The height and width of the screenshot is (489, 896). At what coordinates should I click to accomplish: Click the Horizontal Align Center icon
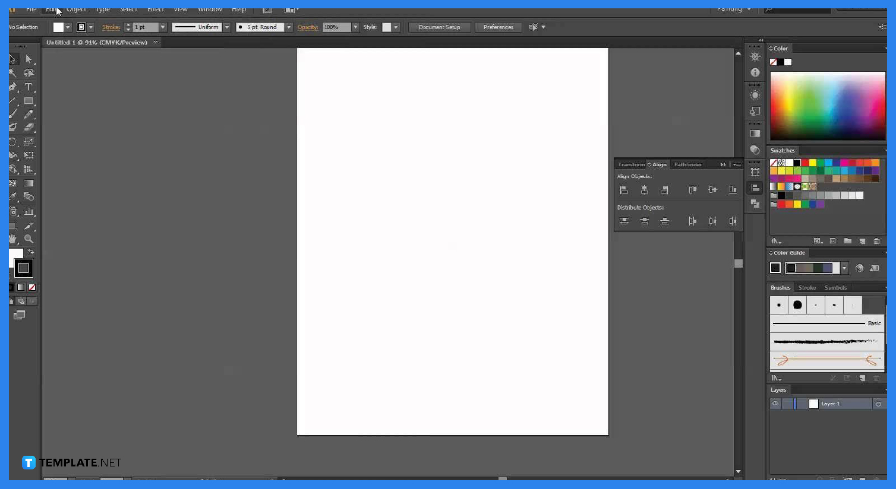pos(645,190)
